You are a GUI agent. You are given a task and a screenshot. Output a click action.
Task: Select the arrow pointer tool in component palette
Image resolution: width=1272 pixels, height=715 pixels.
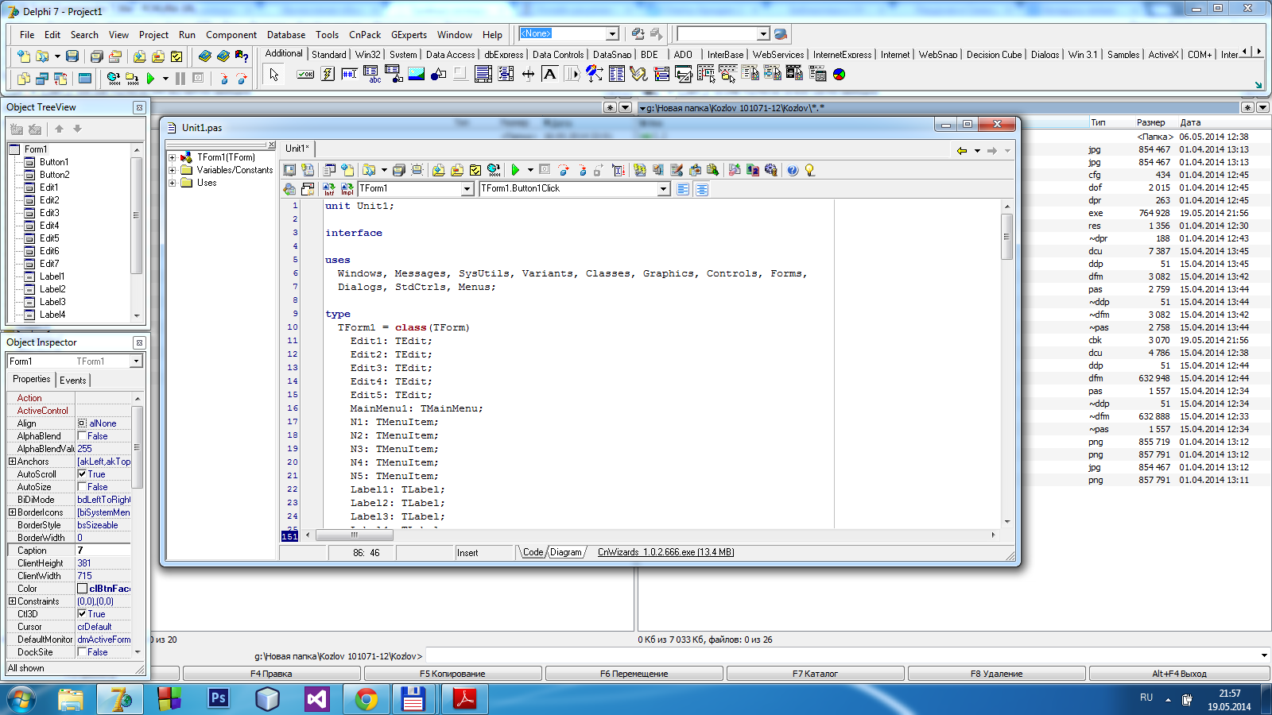274,75
